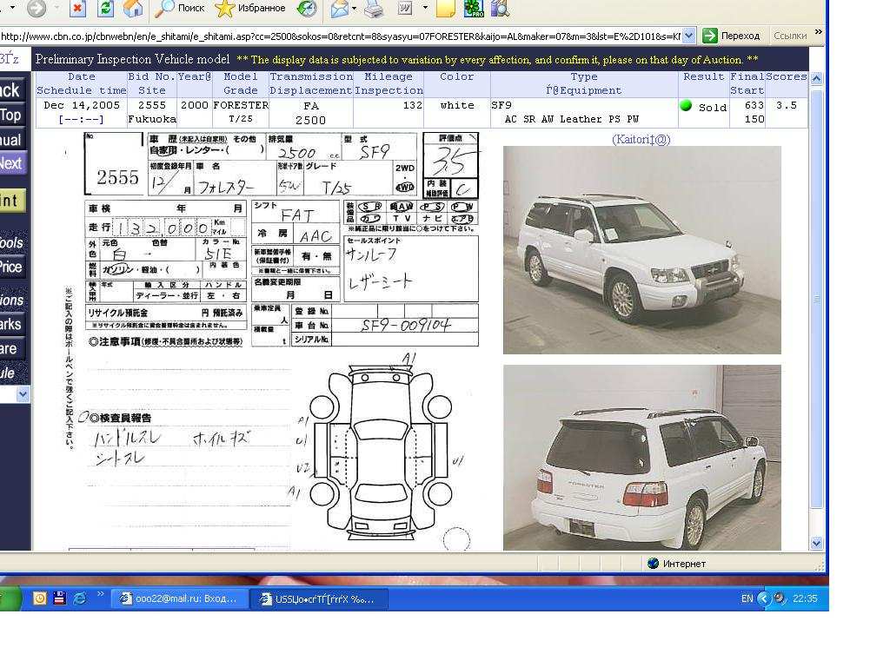Refresh the page with the green arrows icon
The width and height of the screenshot is (890, 667).
tap(105, 8)
